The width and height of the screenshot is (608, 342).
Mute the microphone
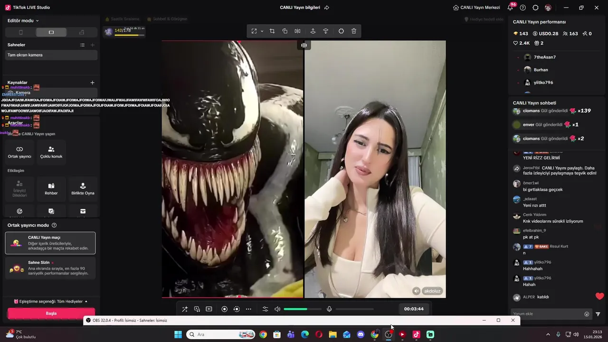click(x=329, y=309)
